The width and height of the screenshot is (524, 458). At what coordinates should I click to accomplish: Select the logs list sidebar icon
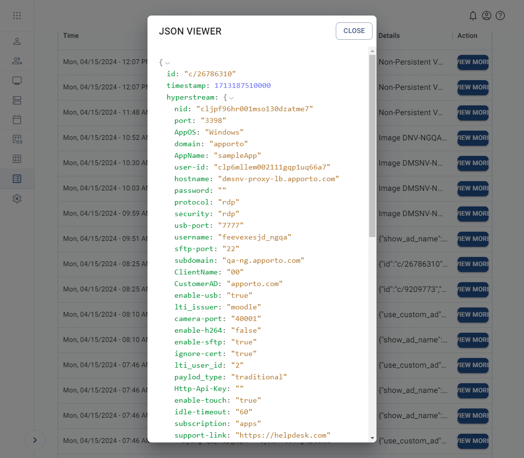17,179
